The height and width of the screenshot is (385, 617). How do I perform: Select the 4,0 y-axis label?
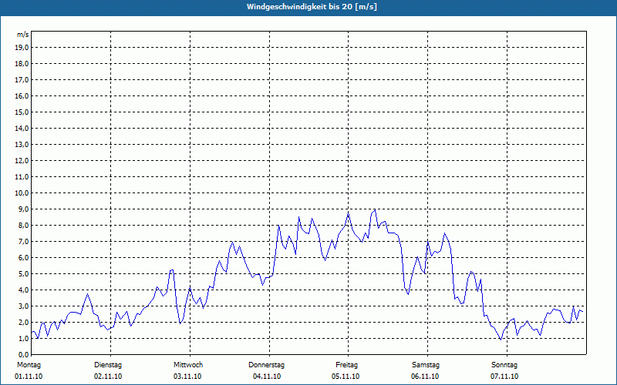(23, 290)
